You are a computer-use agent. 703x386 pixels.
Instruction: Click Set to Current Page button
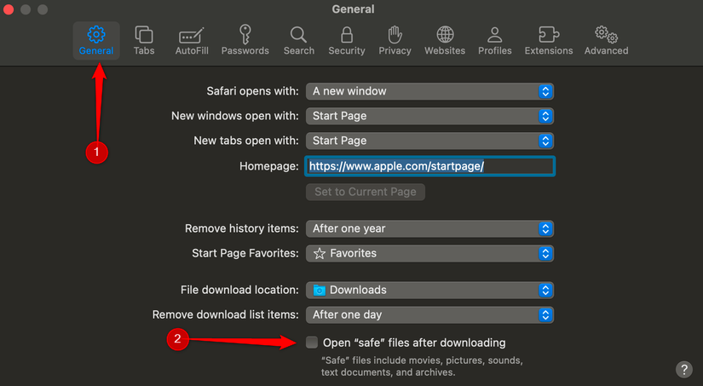point(366,192)
